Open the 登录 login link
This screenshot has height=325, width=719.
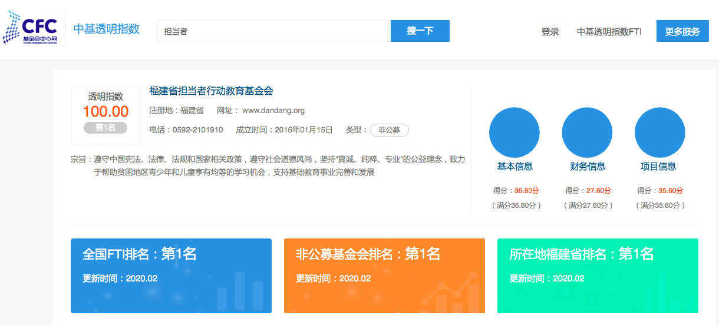point(550,32)
